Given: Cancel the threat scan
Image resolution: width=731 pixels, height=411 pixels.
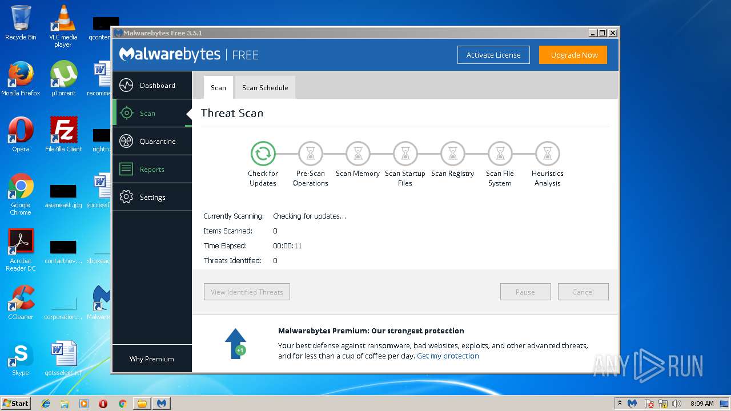Looking at the screenshot, I should (583, 292).
